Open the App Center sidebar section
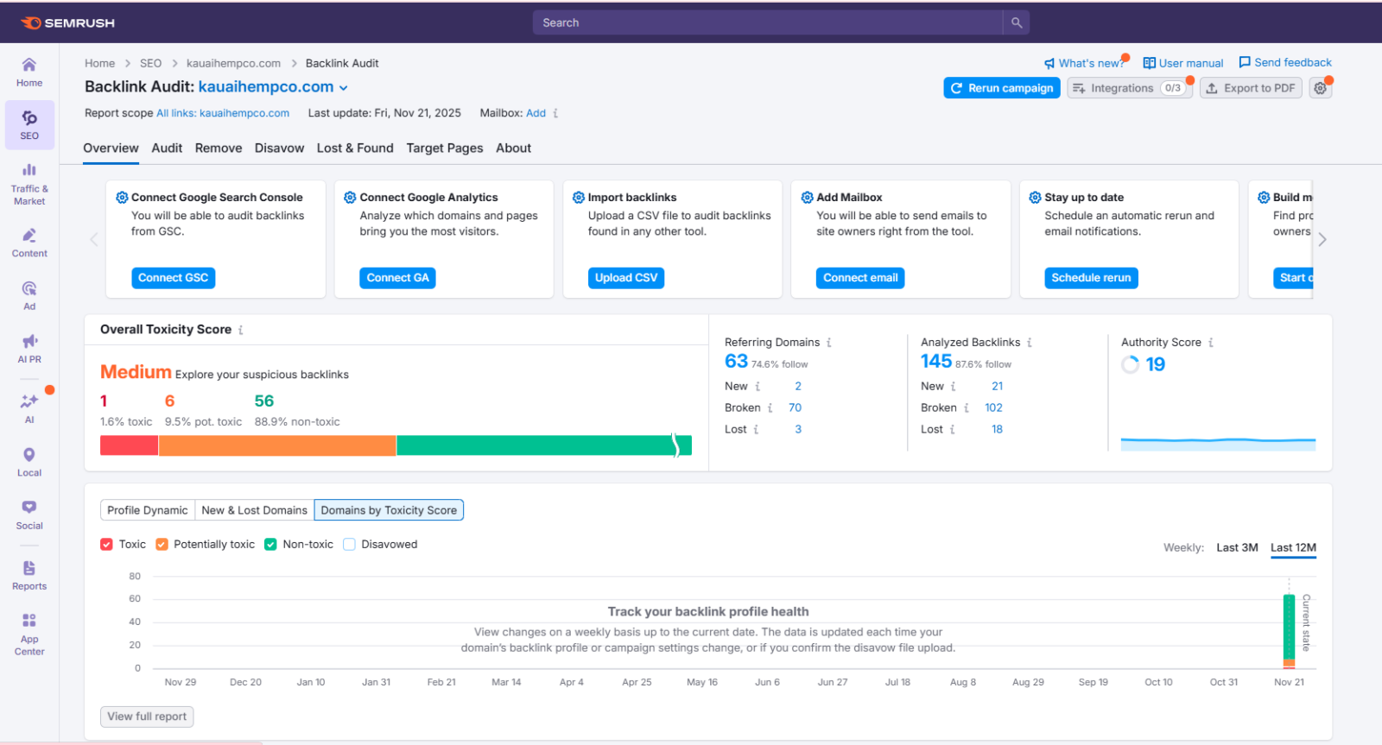1382x745 pixels. (x=29, y=634)
